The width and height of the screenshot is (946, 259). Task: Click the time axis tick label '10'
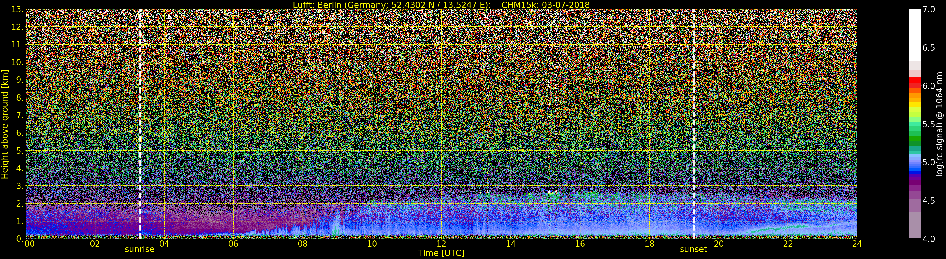click(x=372, y=244)
